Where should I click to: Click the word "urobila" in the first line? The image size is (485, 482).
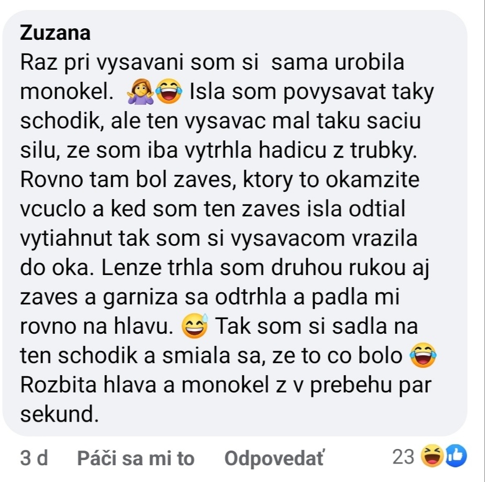[x=370, y=62]
